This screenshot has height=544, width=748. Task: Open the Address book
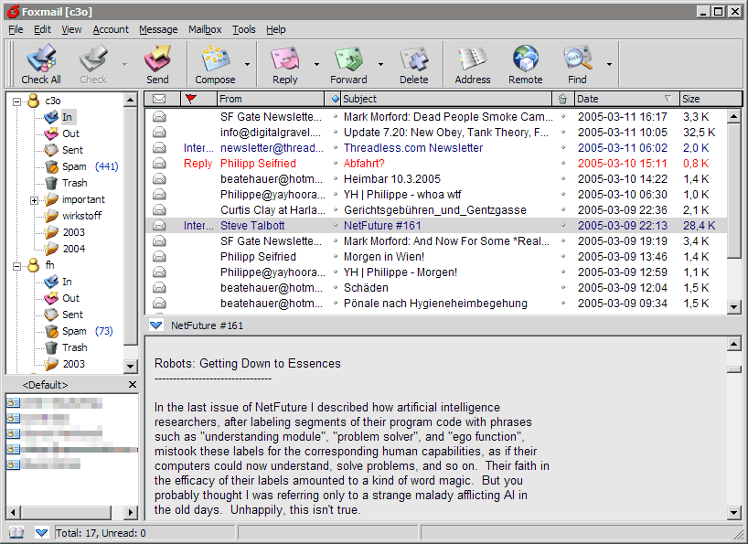coord(472,64)
